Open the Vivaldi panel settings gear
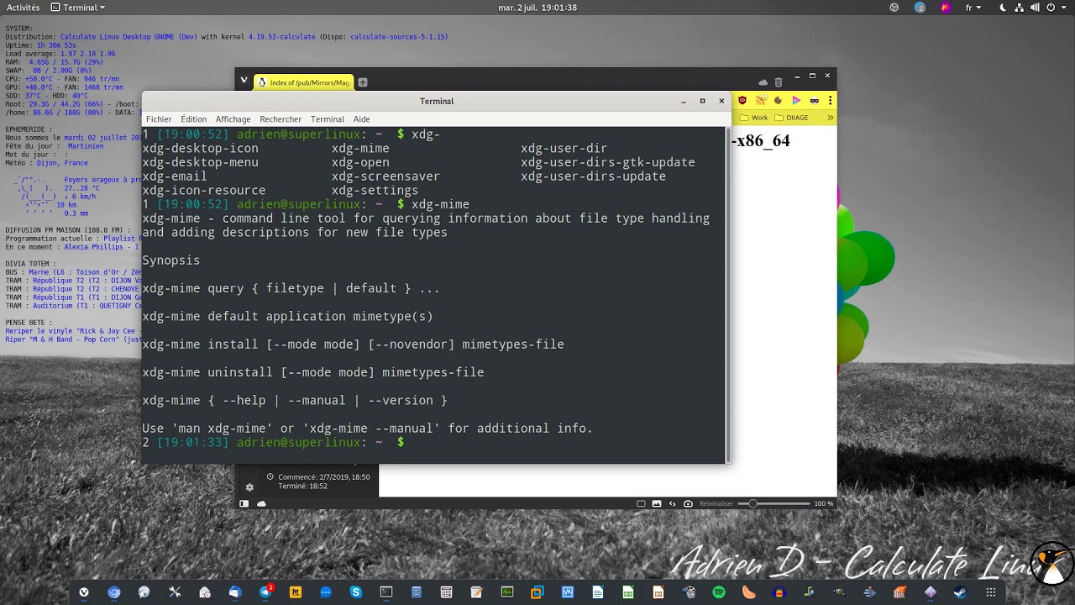 tap(249, 487)
